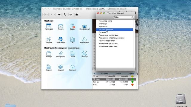Open the hard drive desktop icon
This screenshot has width=191, height=107.
(x=181, y=99)
